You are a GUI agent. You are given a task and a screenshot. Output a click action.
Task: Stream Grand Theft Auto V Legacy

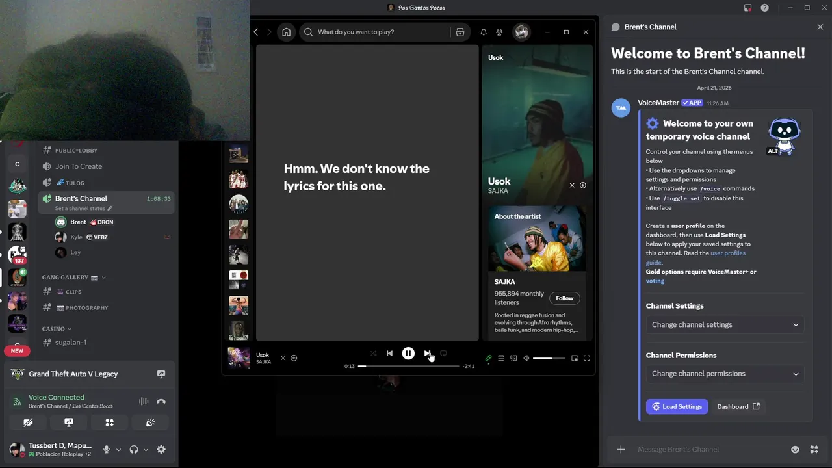coord(161,374)
